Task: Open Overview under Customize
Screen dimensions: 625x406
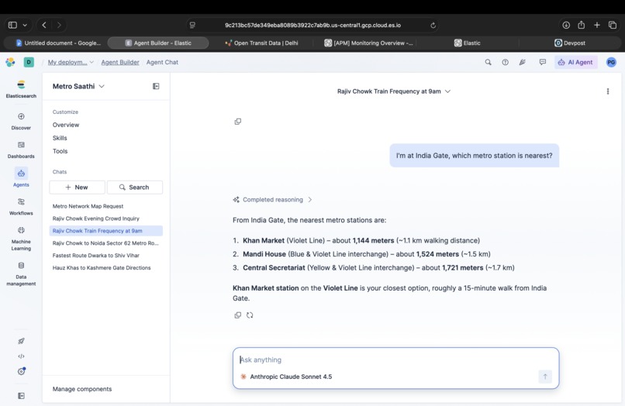Action: pyautogui.click(x=66, y=125)
